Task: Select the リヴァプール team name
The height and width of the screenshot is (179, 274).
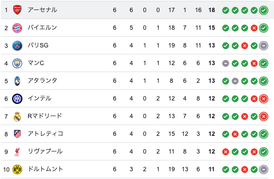Action: [45, 151]
